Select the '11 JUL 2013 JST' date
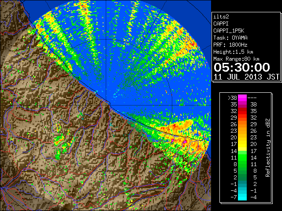Image resolution: width=282 pixels, height=211 pixels. 246,77
